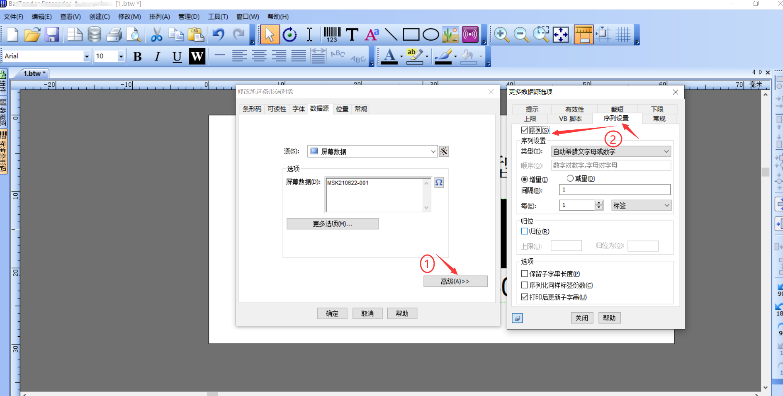Click the print preview icon
Image resolution: width=783 pixels, height=396 pixels.
tap(134, 35)
